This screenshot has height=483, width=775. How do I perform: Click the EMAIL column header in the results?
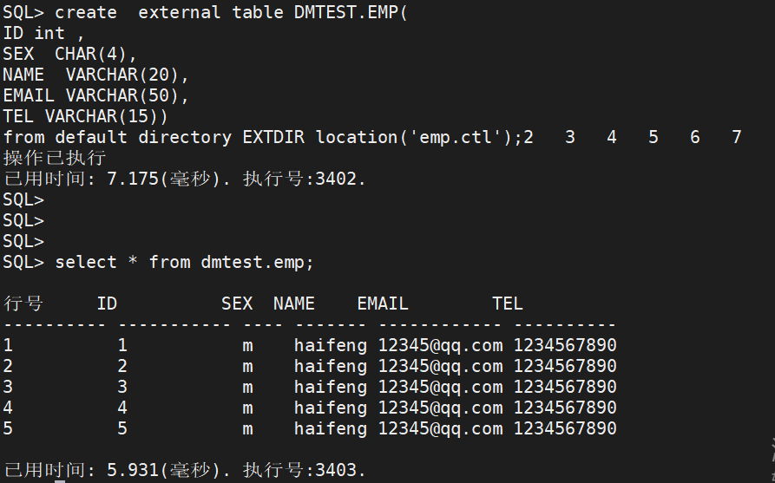pyautogui.click(x=383, y=304)
